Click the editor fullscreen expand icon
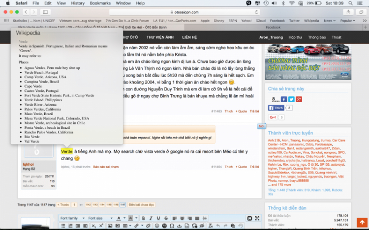The image size is (369, 230). click(257, 218)
